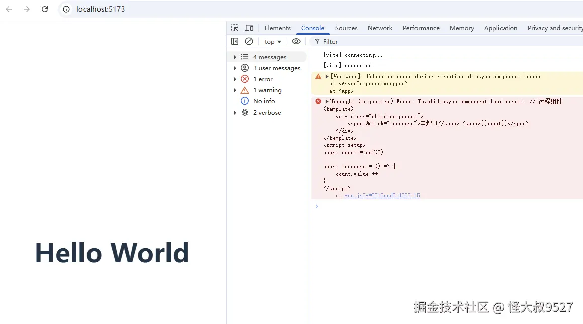Select the 3 user messages row
The image size is (583, 324).
267,68
